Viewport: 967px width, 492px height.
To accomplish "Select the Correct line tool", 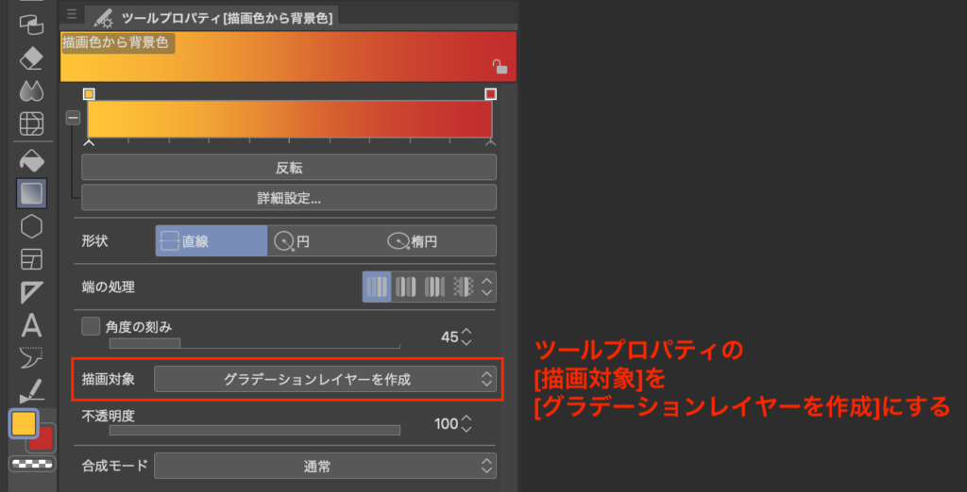I will tap(31, 390).
